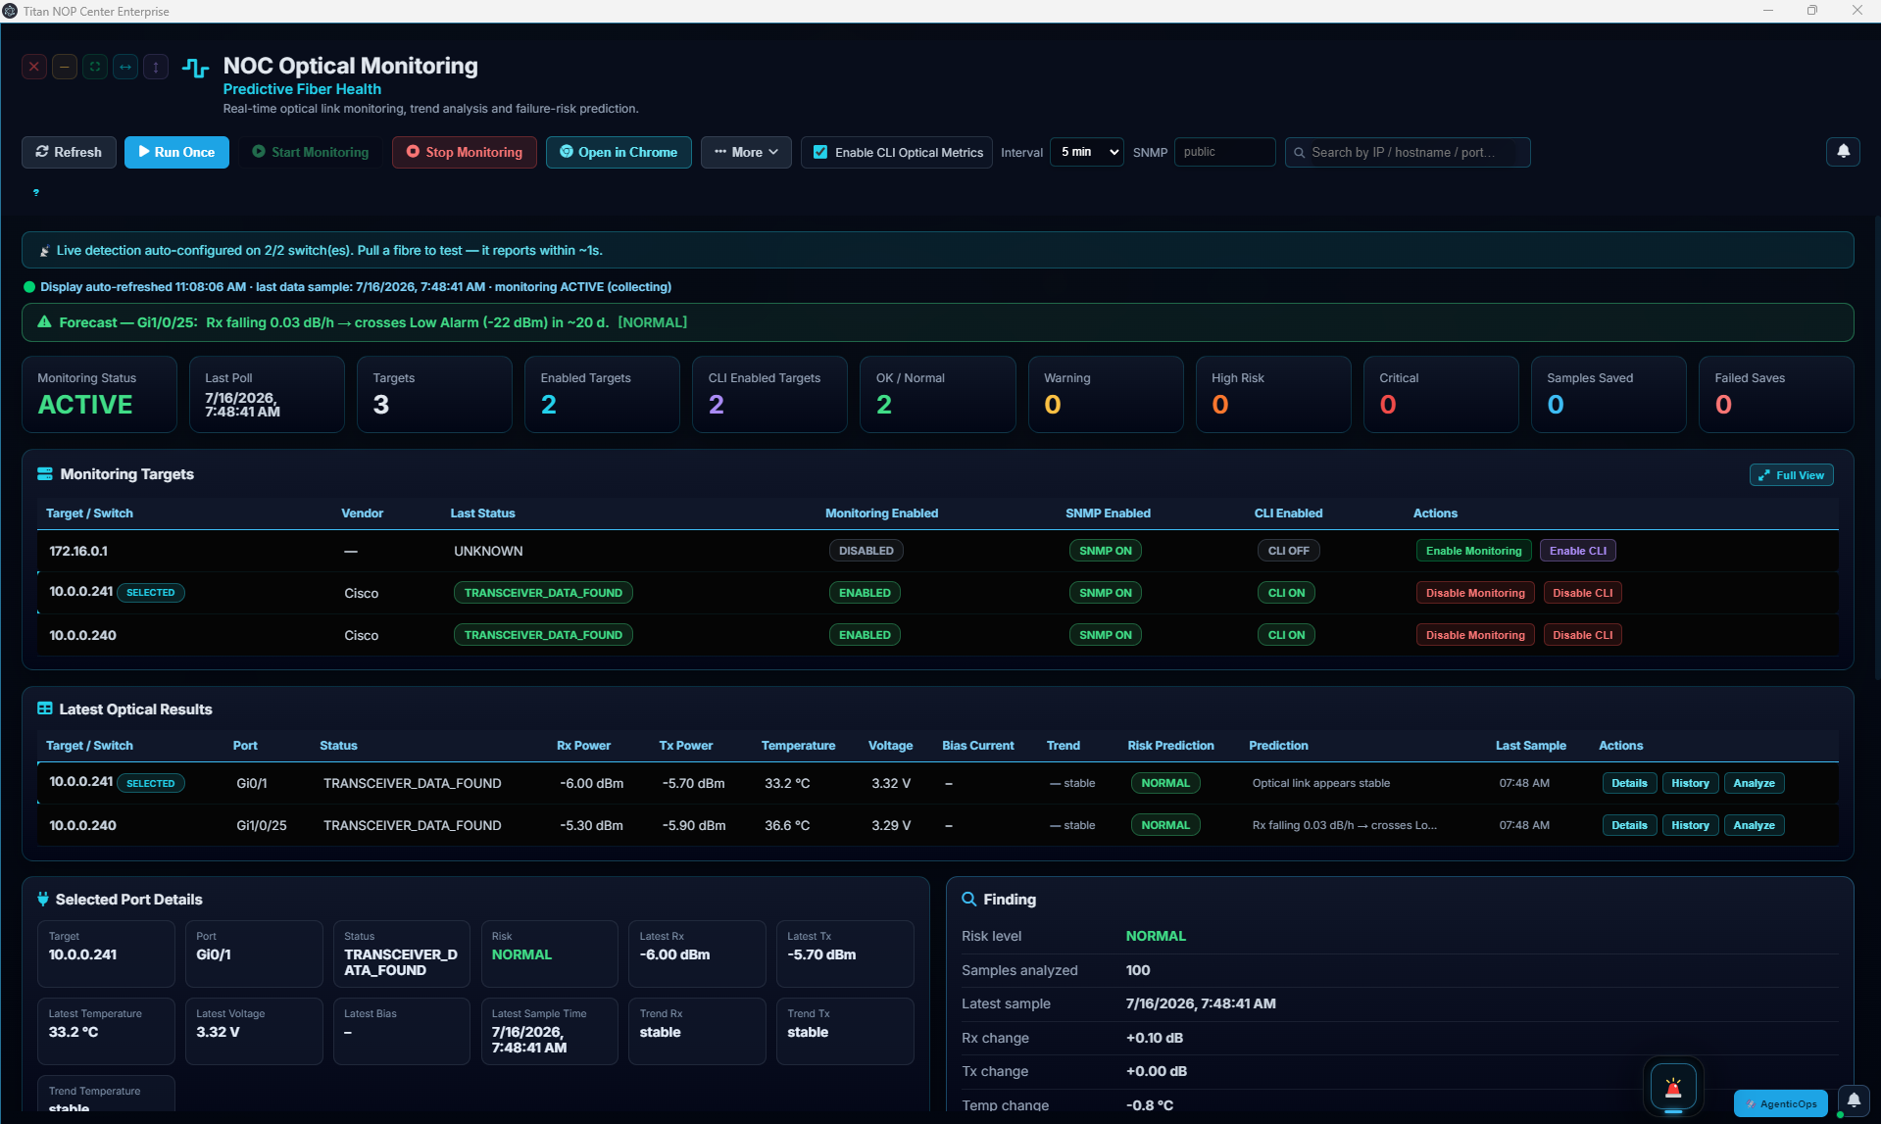Disable CLI for 10.0.0.240
This screenshot has width=1881, height=1124.
coord(1583,635)
